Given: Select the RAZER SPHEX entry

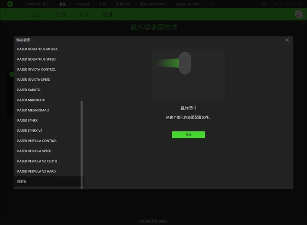Looking at the screenshot, I should point(48,121).
